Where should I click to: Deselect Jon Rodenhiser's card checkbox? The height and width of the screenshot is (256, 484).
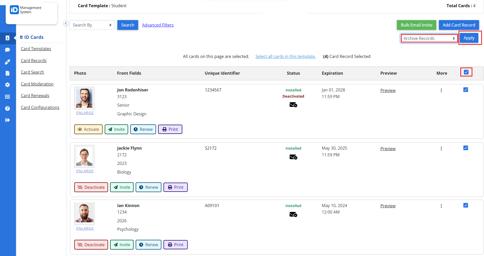tap(465, 90)
